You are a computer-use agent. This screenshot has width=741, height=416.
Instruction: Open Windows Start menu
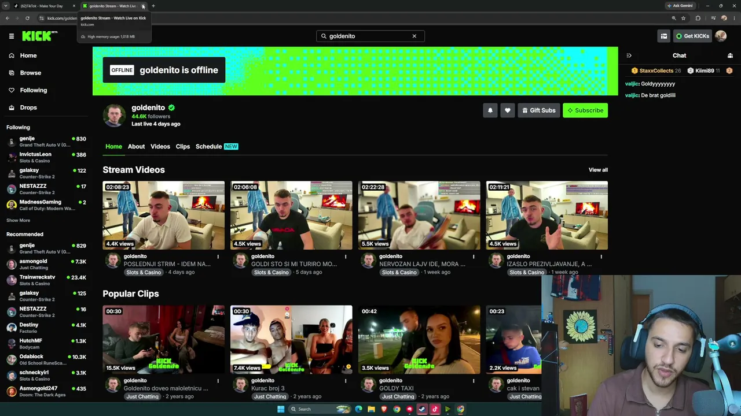click(x=281, y=409)
